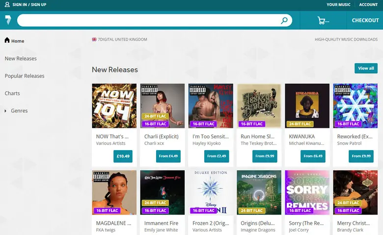Open the Imagine Dragons Origins album cover

(x=259, y=192)
